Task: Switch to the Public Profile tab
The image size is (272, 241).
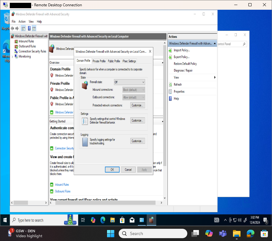Action: (114, 61)
